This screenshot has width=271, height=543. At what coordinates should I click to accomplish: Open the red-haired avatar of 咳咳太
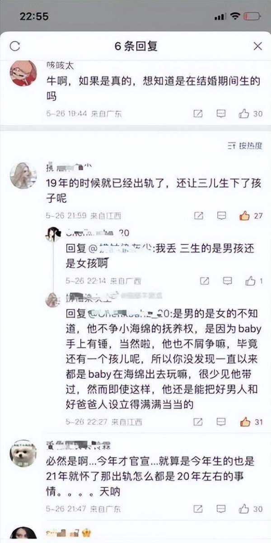tap(23, 73)
